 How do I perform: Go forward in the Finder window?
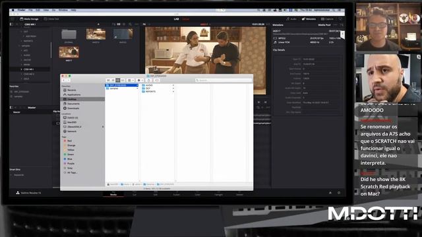pos(68,80)
